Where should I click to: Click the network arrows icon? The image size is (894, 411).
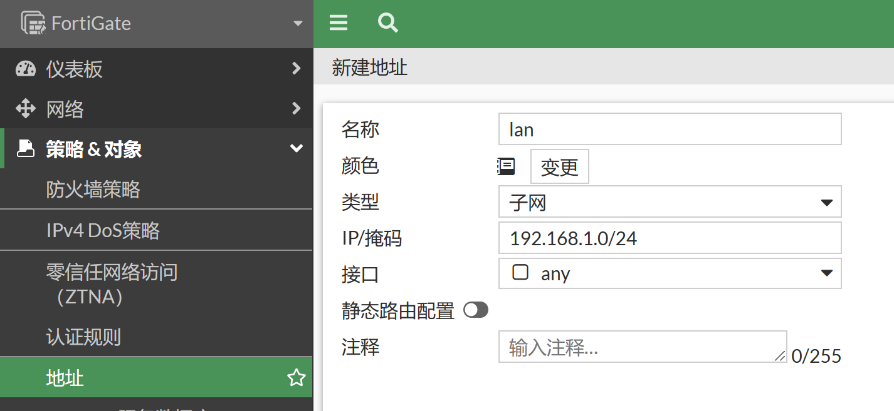click(x=26, y=109)
